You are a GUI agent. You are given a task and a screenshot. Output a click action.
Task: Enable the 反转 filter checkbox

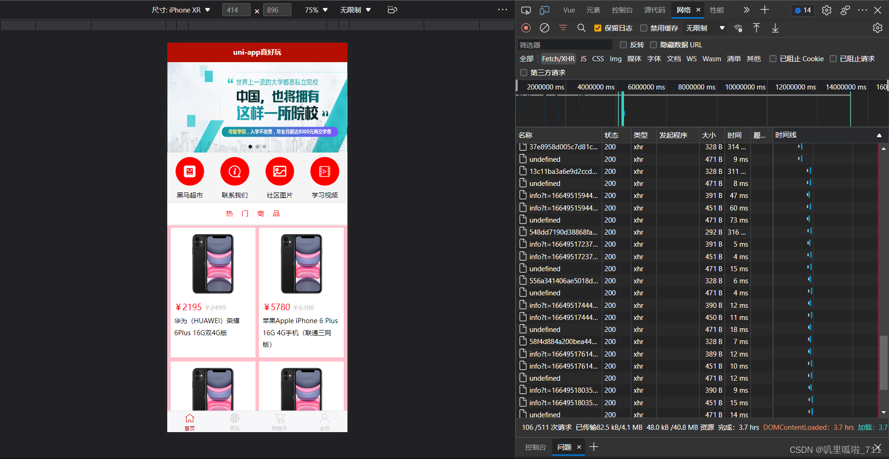[x=623, y=45]
